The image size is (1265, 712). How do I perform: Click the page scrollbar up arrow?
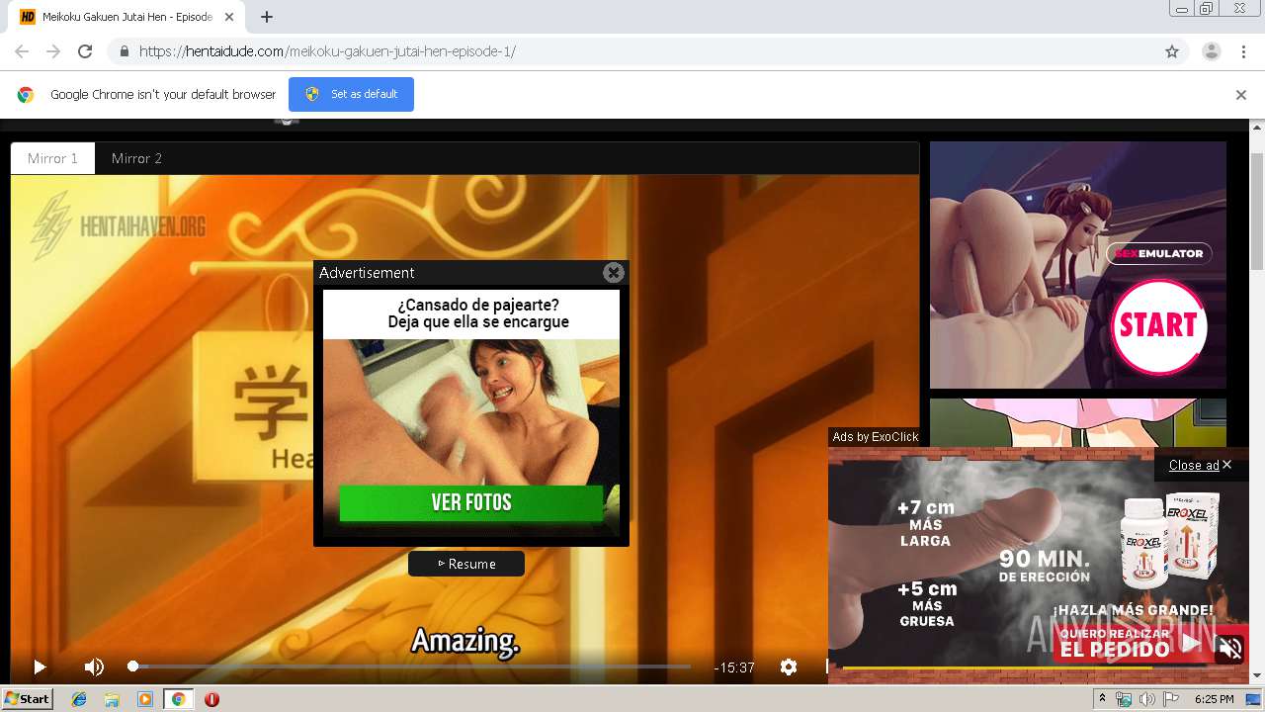[x=1257, y=130]
